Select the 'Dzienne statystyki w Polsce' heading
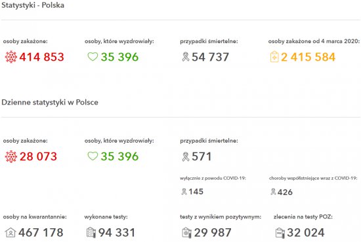The width and height of the screenshot is (361, 242). click(50, 102)
